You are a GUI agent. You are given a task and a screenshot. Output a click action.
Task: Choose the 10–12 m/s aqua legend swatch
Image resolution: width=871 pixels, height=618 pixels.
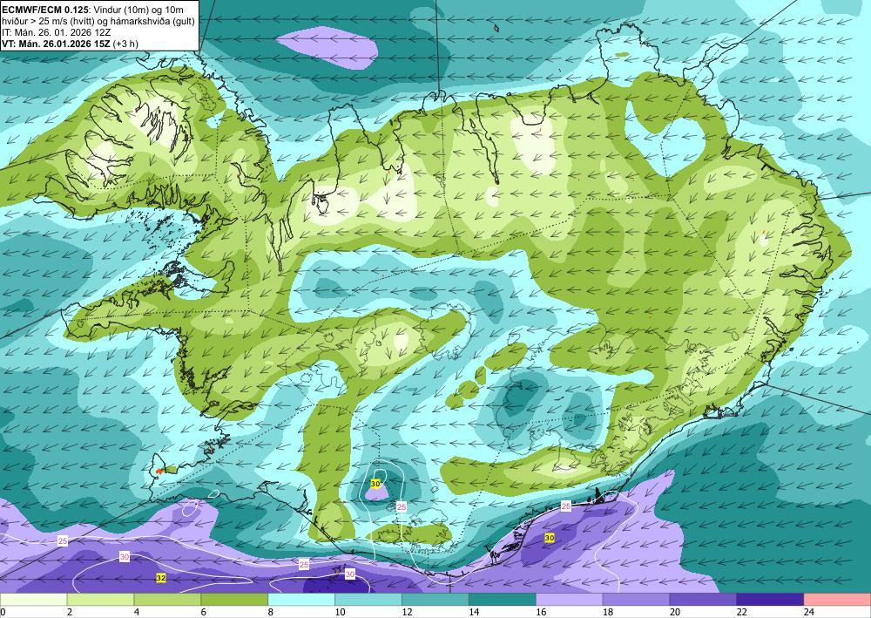368,599
